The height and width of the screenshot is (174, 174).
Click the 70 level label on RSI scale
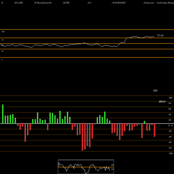coord(2,40)
